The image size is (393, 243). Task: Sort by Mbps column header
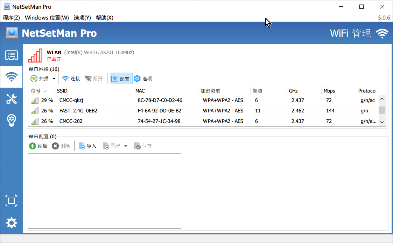click(x=338, y=91)
